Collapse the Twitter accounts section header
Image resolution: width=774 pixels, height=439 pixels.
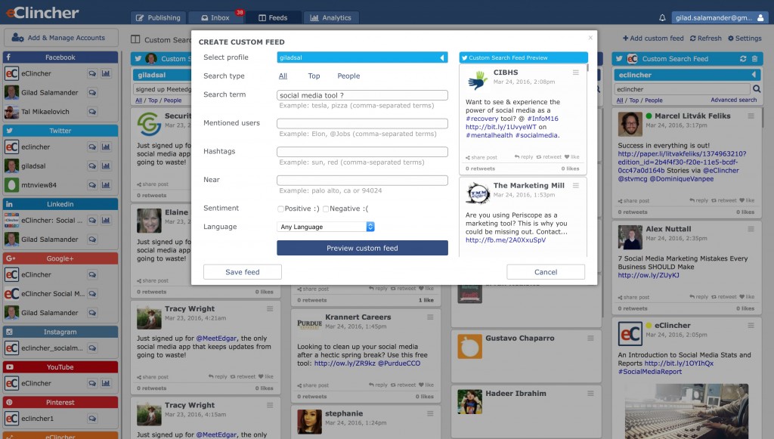(60, 131)
